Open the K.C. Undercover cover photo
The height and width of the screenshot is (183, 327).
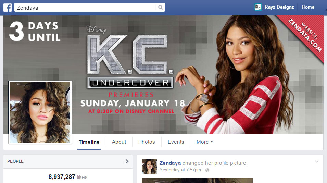point(163,75)
